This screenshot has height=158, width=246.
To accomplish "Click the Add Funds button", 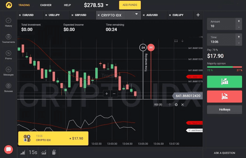I will click(x=130, y=5).
